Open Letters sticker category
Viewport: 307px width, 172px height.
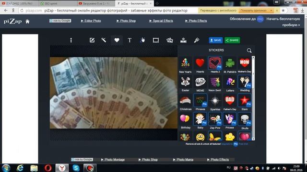(230, 84)
